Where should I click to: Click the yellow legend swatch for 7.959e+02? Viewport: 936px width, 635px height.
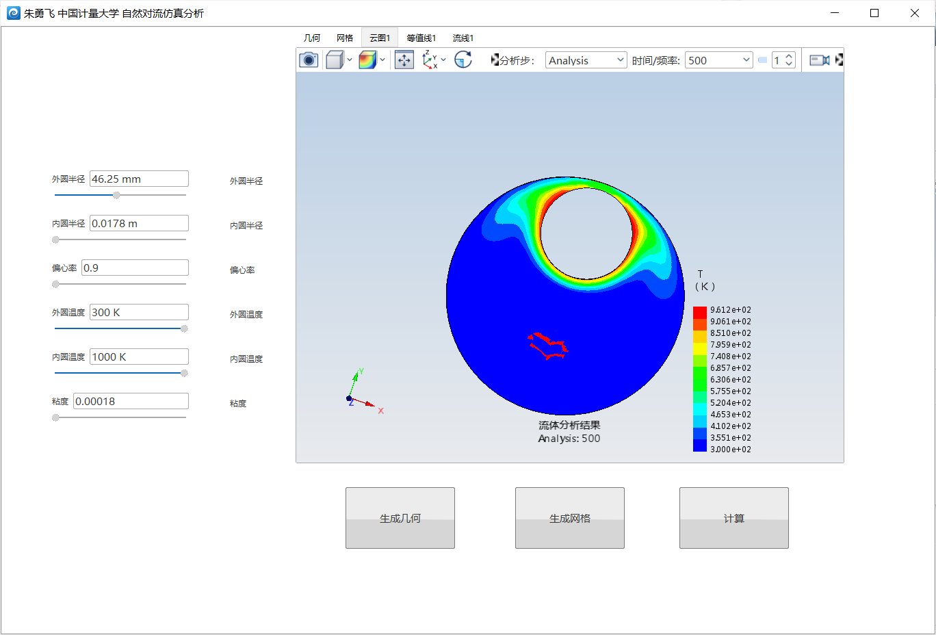700,348
